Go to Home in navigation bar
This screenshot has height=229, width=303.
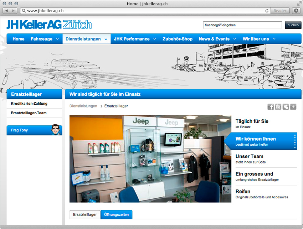(x=19, y=39)
